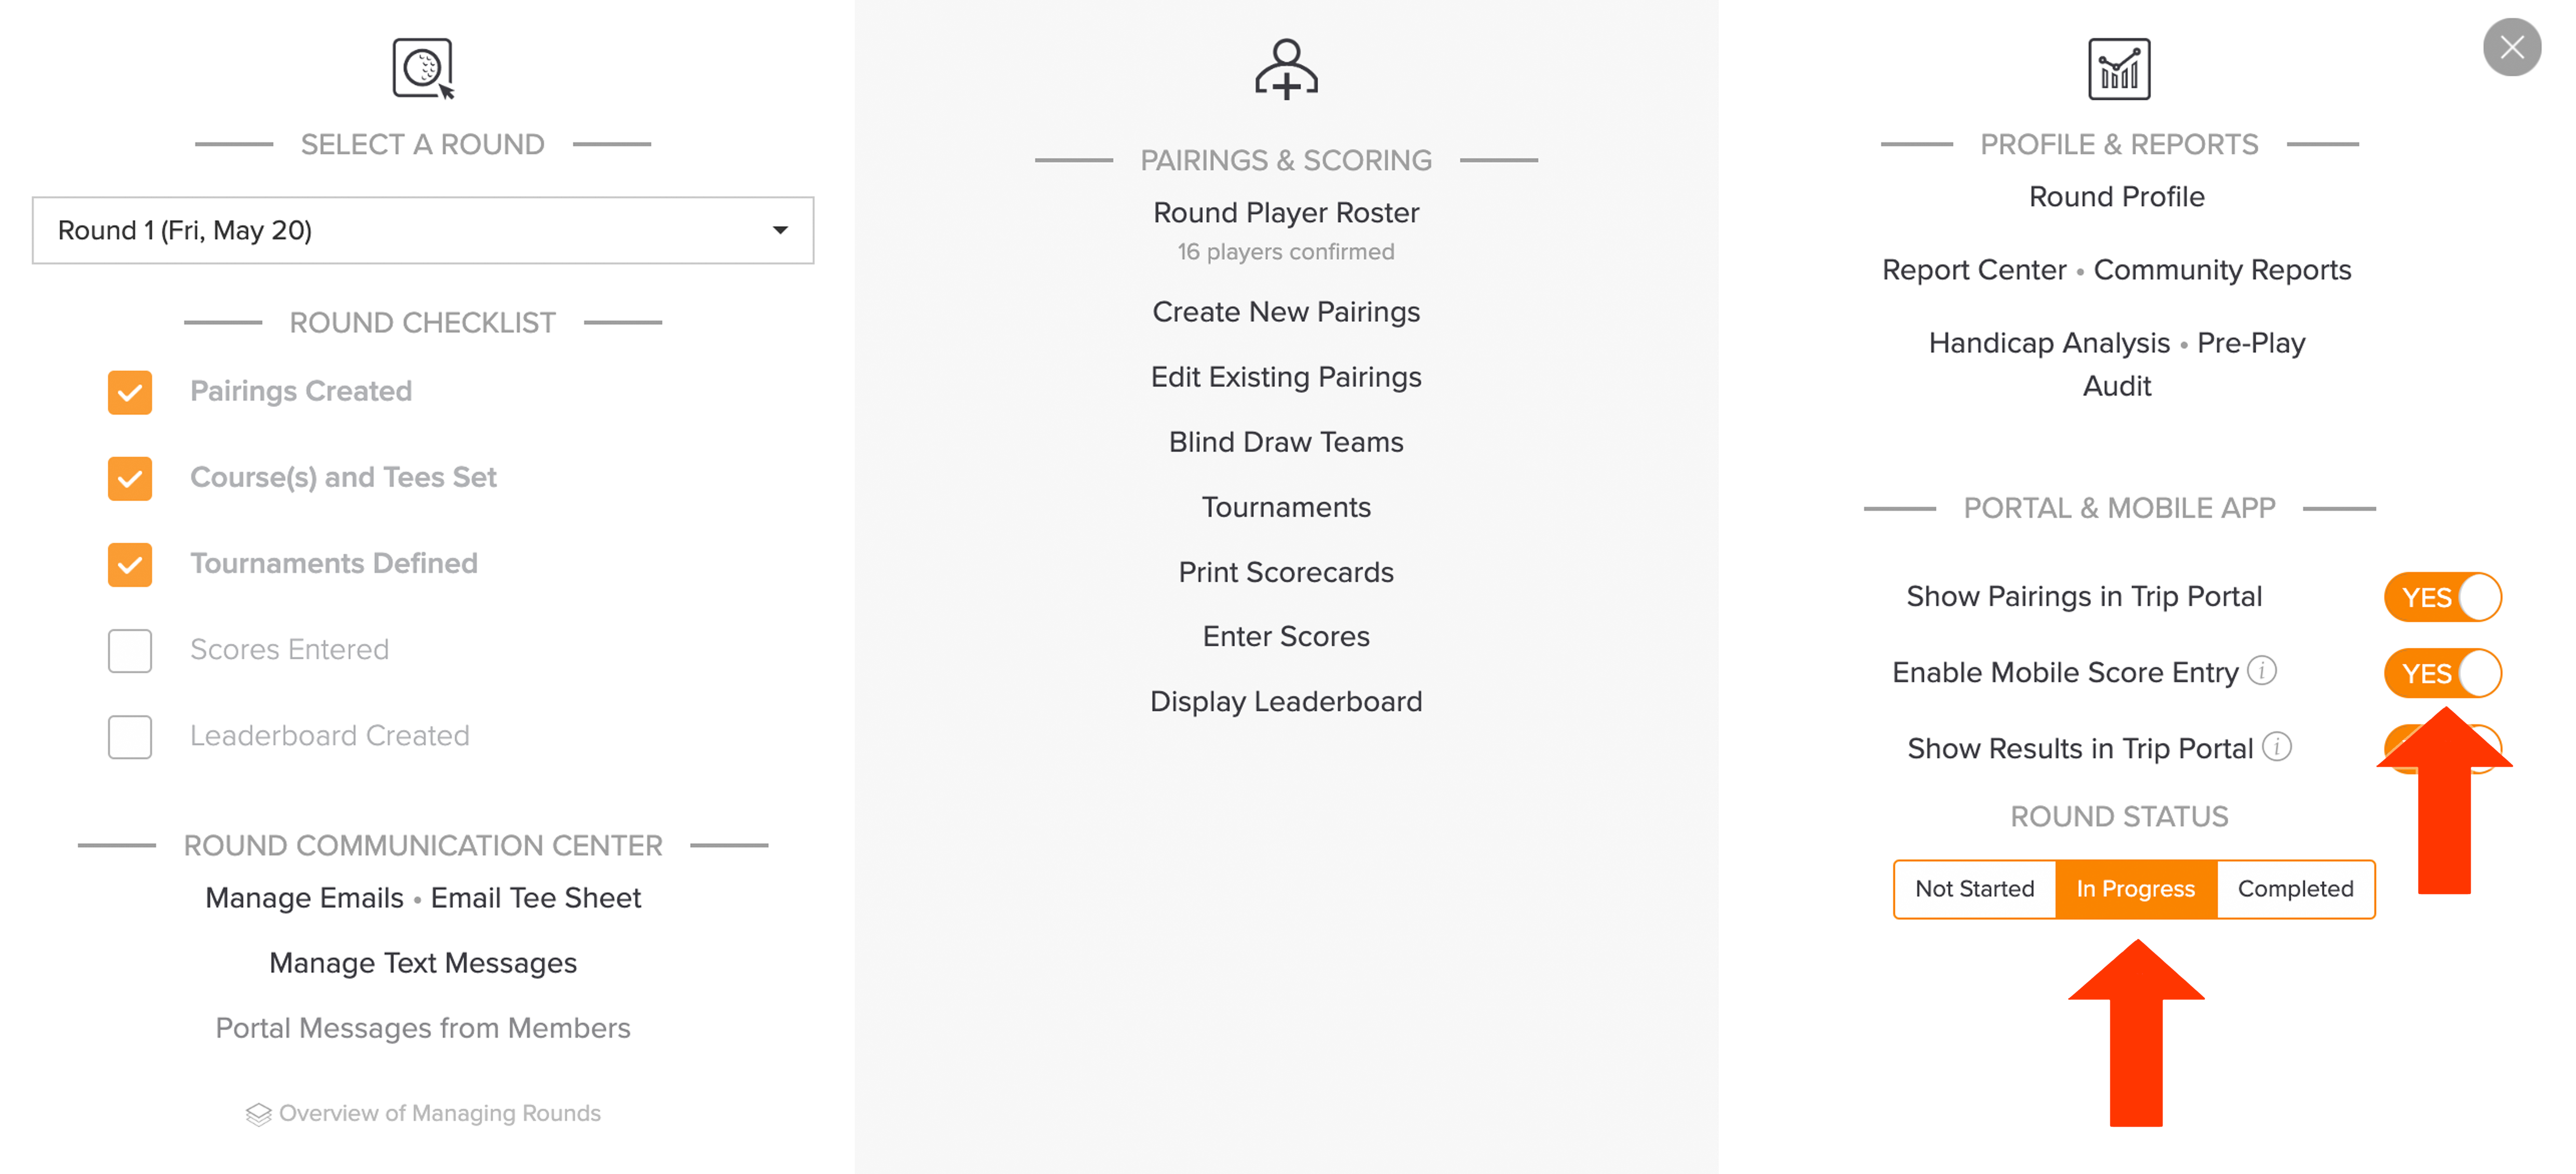Click the add-player Pairings & Scoring icon
Viewport: 2576px width, 1174px height.
pos(1286,69)
